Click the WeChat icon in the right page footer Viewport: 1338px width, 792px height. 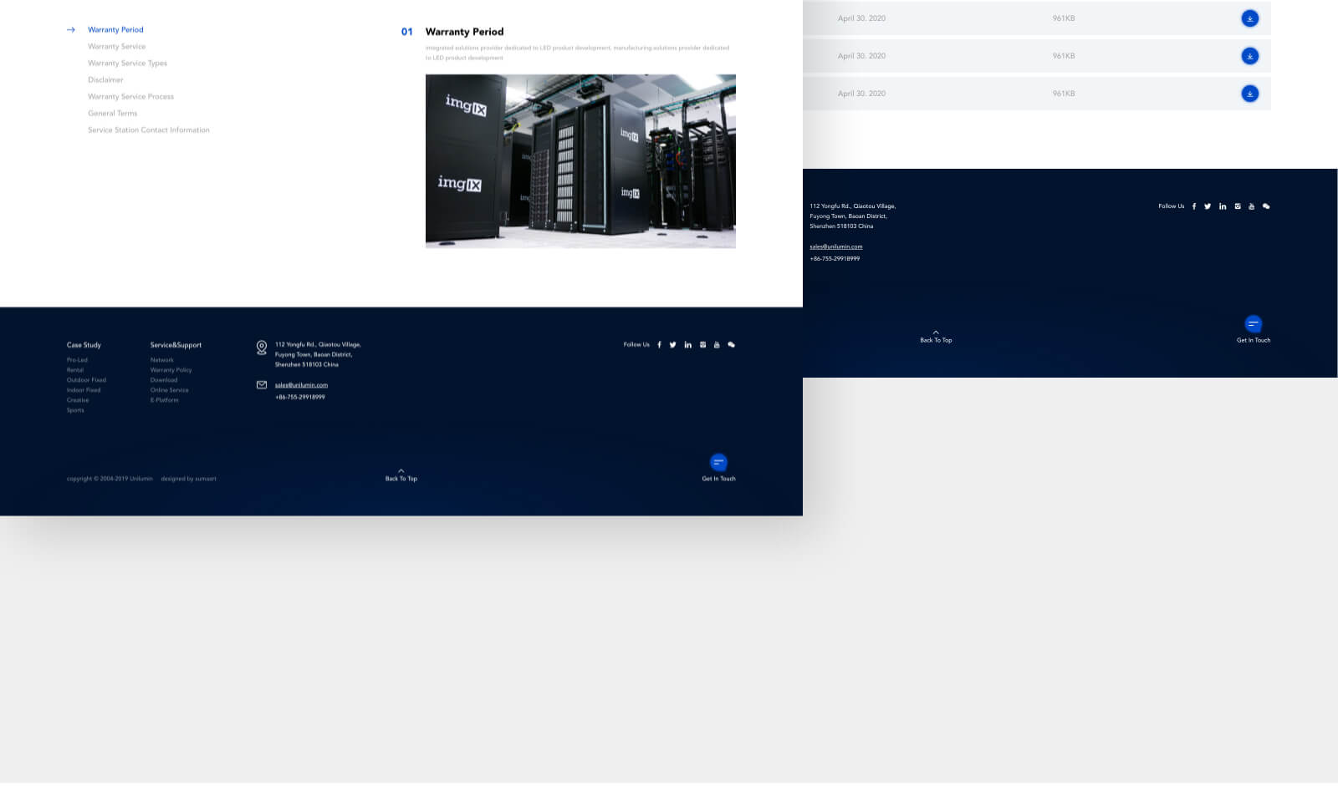(1266, 206)
